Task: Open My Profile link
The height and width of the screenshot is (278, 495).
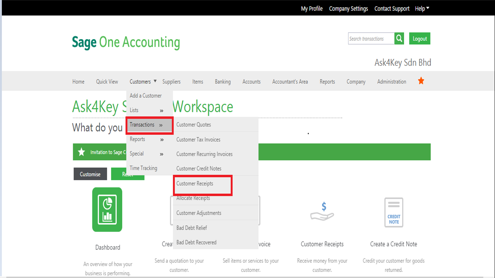Action: tap(312, 8)
